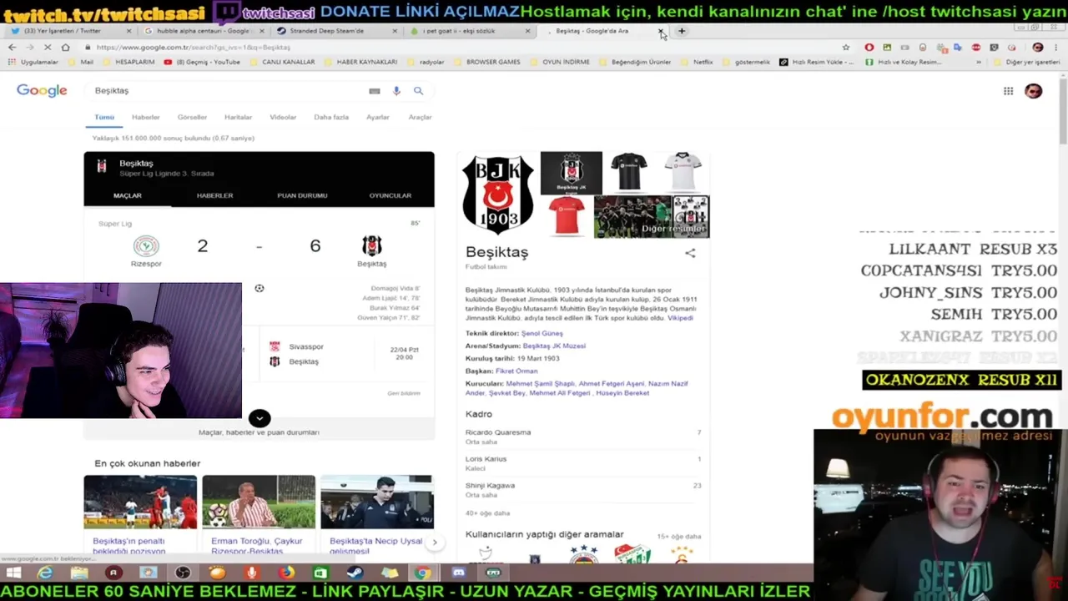Expand '15+ öğe daha' related searches
Screen dimensions: 1068x601
679,536
